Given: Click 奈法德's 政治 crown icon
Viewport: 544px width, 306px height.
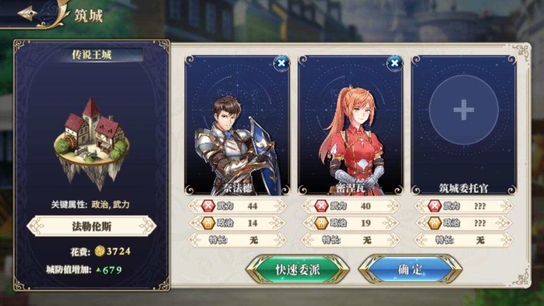Looking at the screenshot, I should click(x=208, y=223).
